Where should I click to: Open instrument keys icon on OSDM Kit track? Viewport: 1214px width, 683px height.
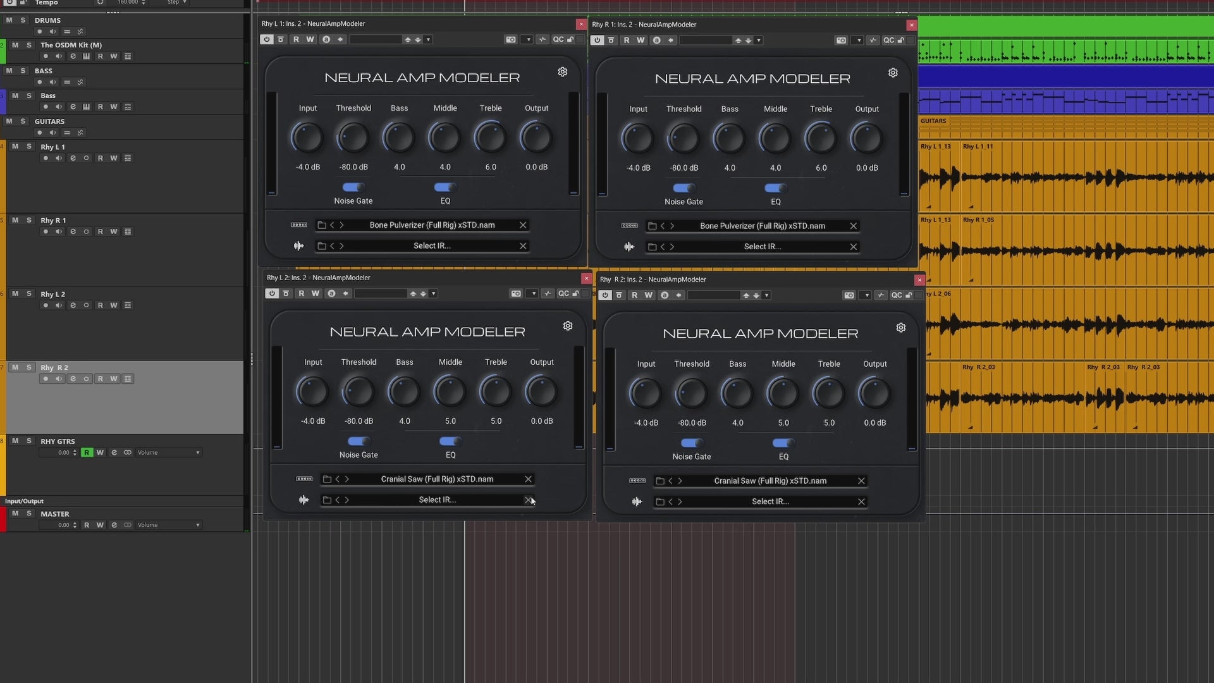coord(87,56)
